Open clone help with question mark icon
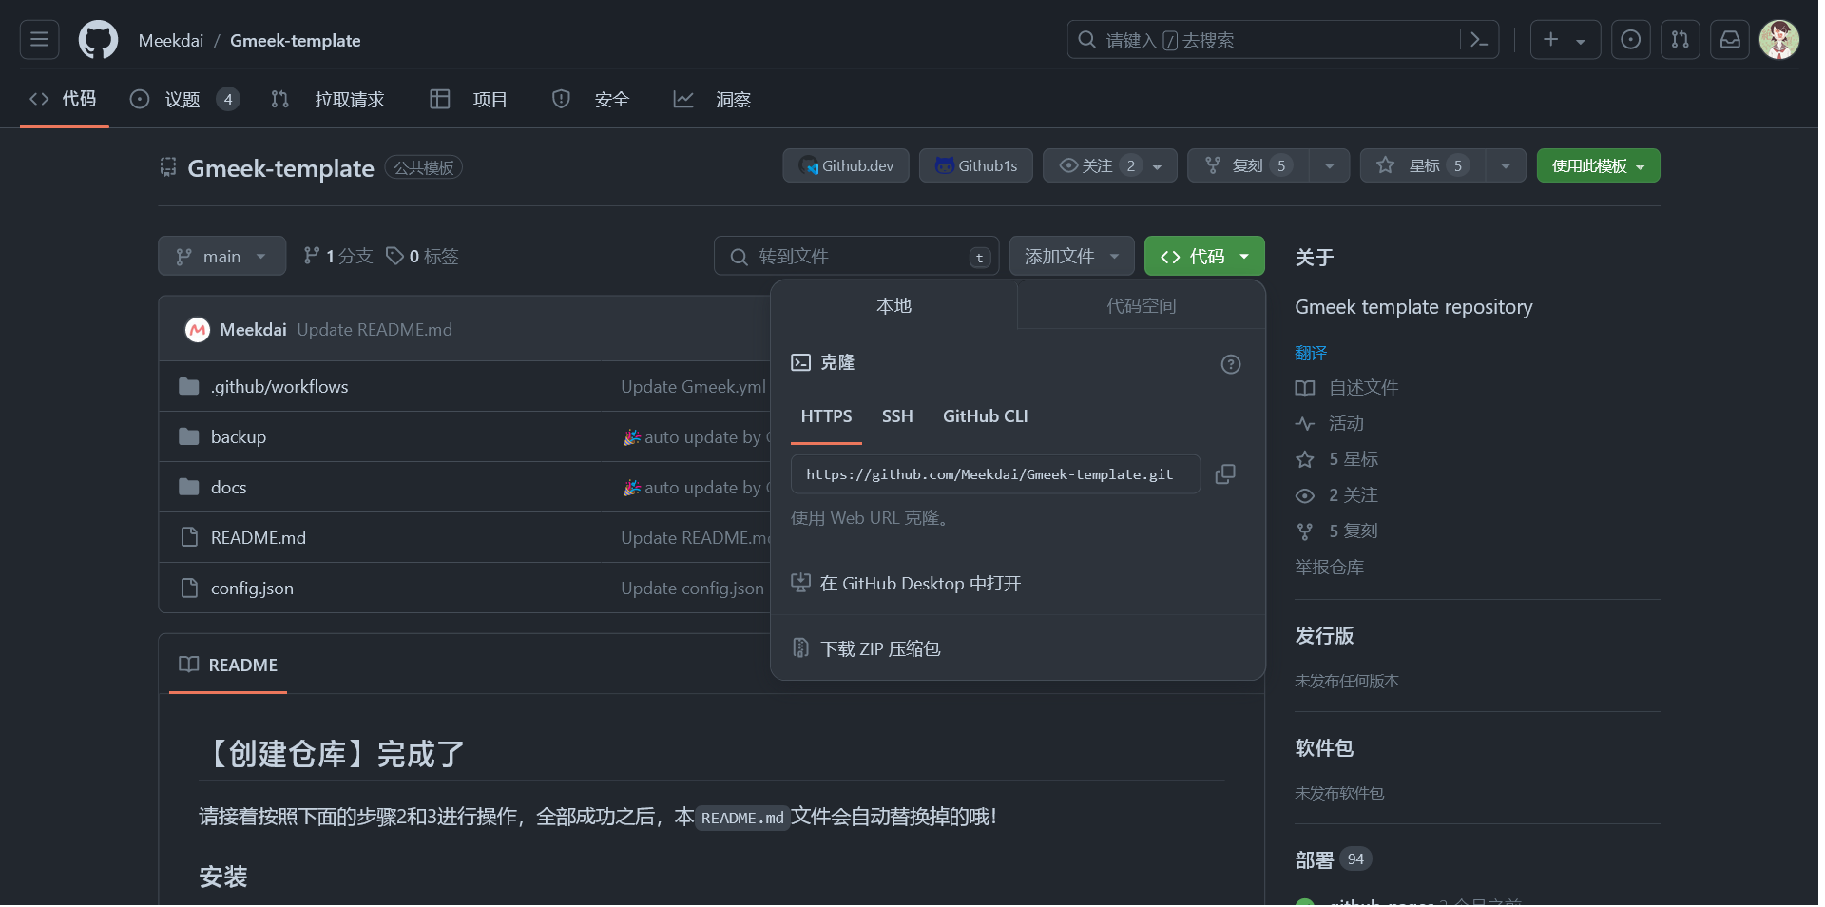This screenshot has width=1825, height=907. pos(1231,363)
